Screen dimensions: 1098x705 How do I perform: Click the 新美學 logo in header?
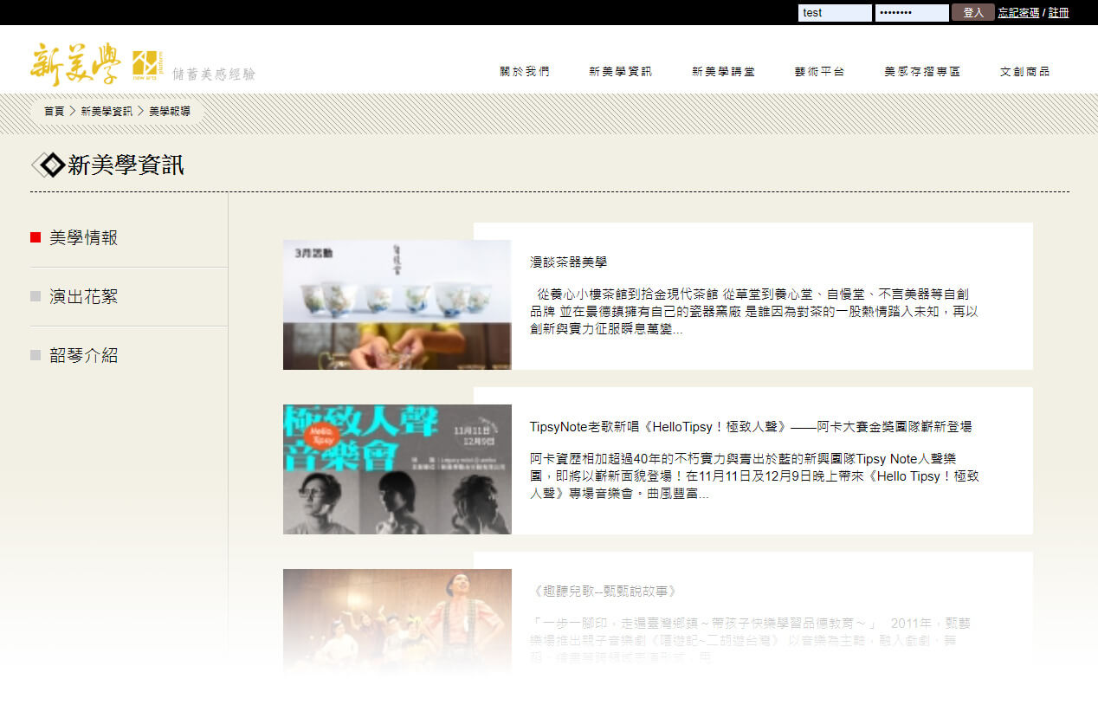(x=95, y=64)
